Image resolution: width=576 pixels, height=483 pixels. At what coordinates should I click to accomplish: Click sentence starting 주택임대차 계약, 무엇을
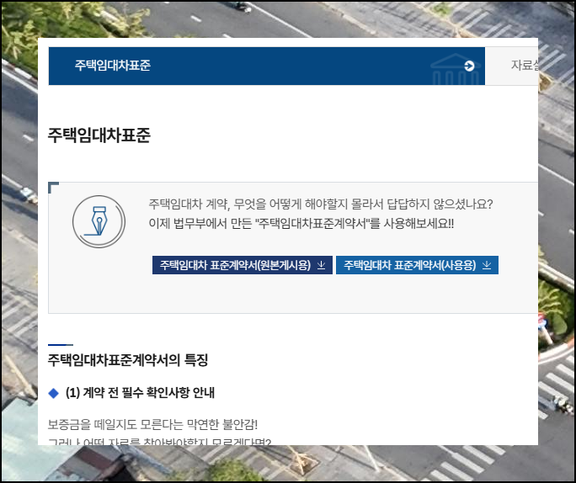coord(320,204)
